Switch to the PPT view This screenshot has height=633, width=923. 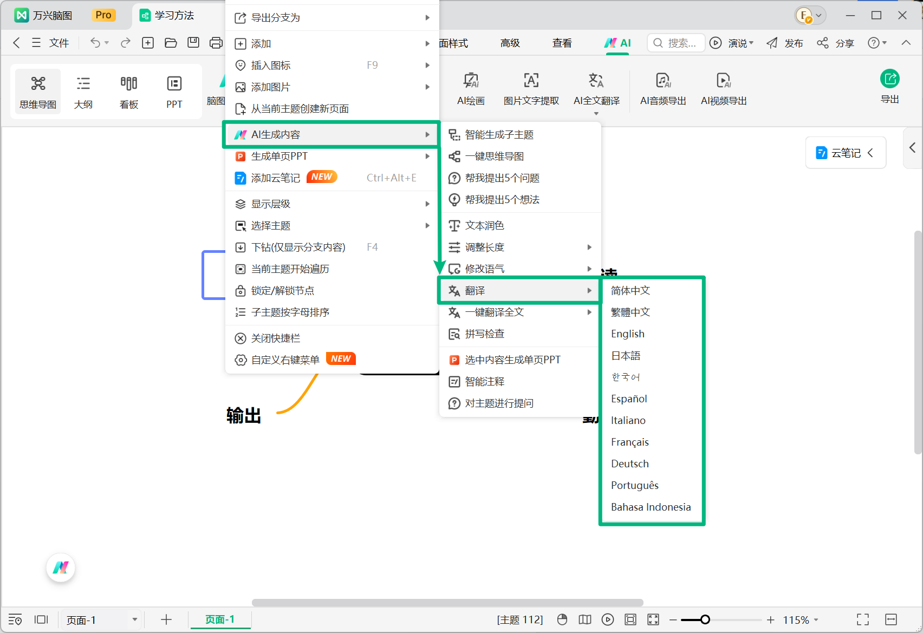tap(174, 92)
